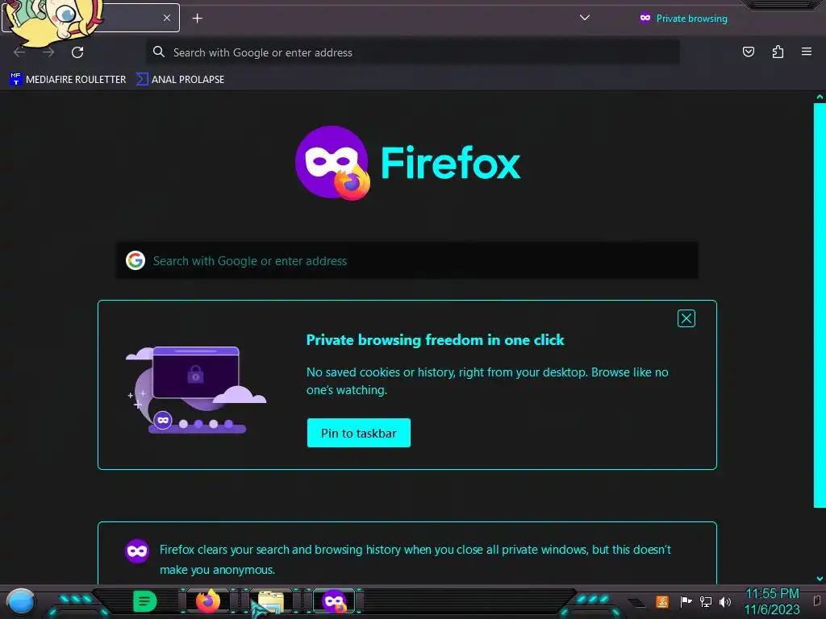Open the green chat app taskbar icon
This screenshot has height=619, width=826.
coord(144,601)
